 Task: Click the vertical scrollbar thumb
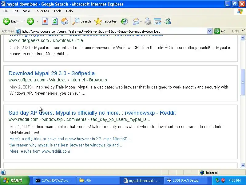click(243, 82)
